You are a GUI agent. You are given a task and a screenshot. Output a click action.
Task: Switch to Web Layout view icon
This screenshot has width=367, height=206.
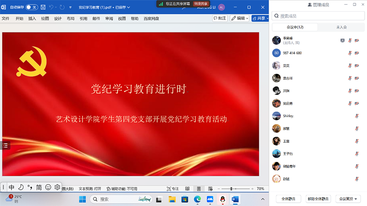(210, 188)
